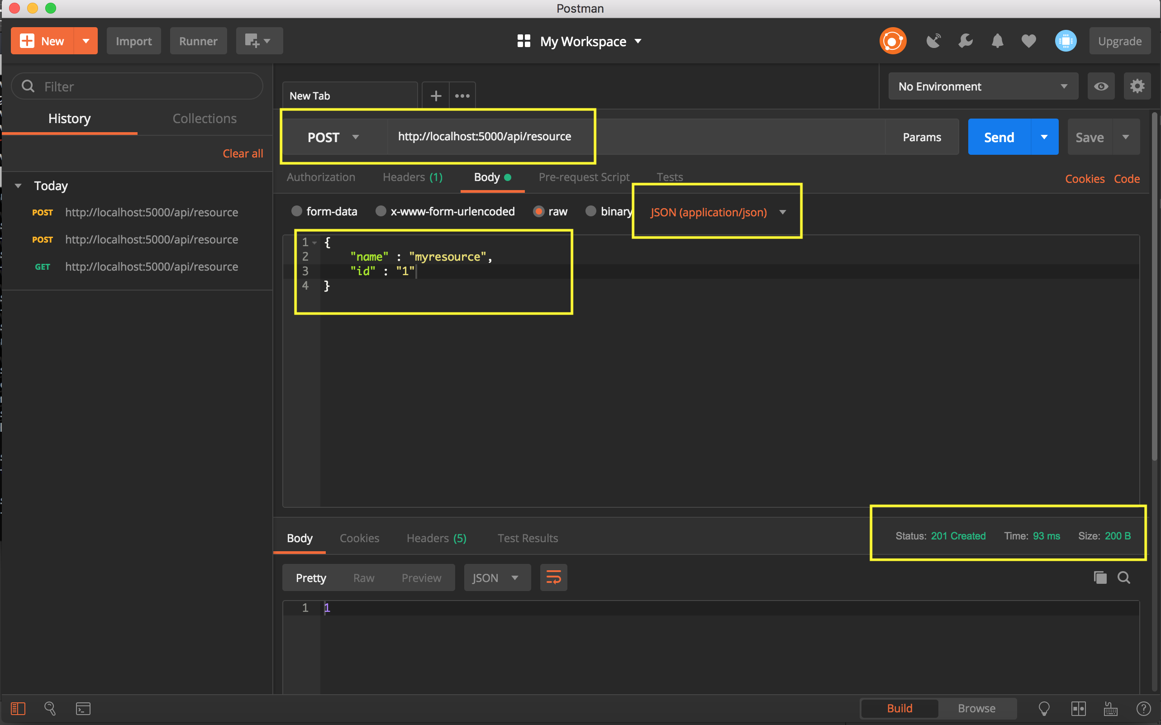
Task: Select the form-data radio option
Action: 297,211
